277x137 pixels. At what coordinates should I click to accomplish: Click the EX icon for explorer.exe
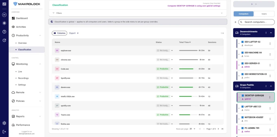click(57, 51)
